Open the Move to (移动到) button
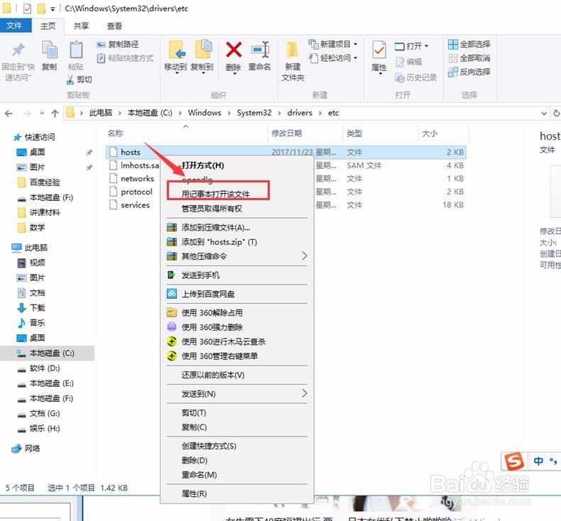This screenshot has height=521, width=561. point(175,57)
